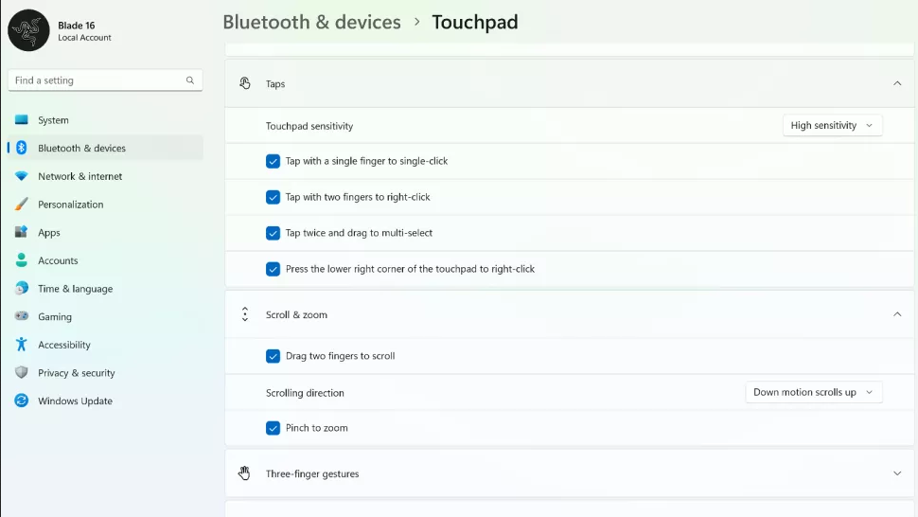Click the Gaming controller icon
The width and height of the screenshot is (918, 517).
coord(22,316)
